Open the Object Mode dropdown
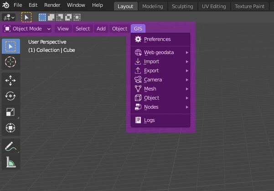Screen dimensions: 274x191 click(27, 29)
